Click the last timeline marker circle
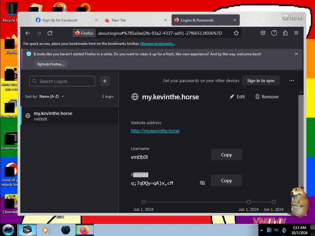 (x=273, y=202)
